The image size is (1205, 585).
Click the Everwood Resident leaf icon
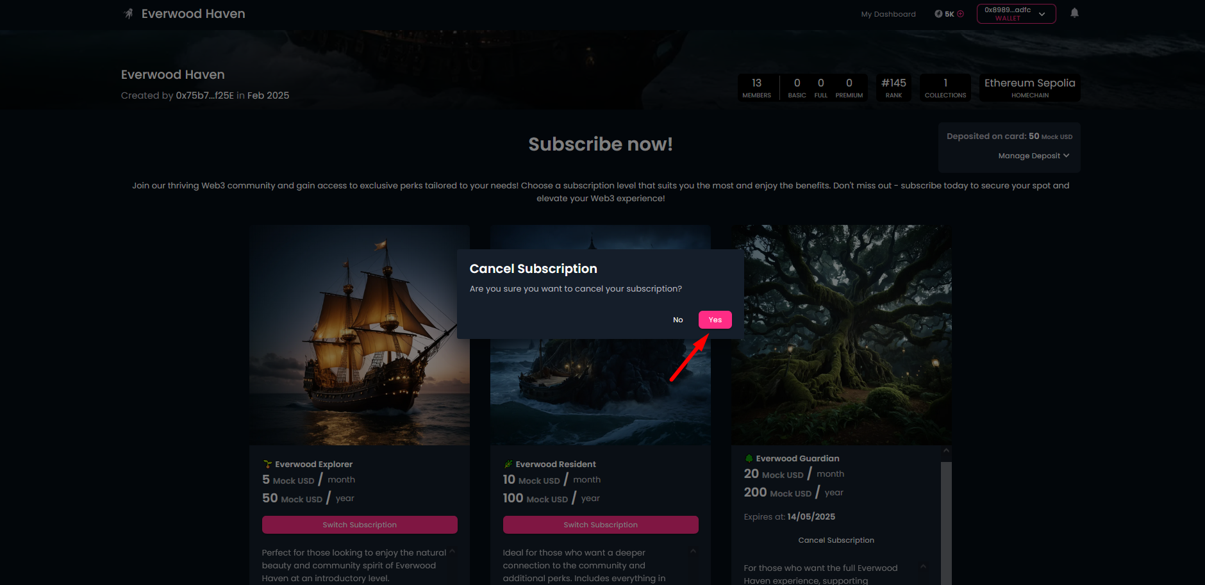click(x=508, y=464)
